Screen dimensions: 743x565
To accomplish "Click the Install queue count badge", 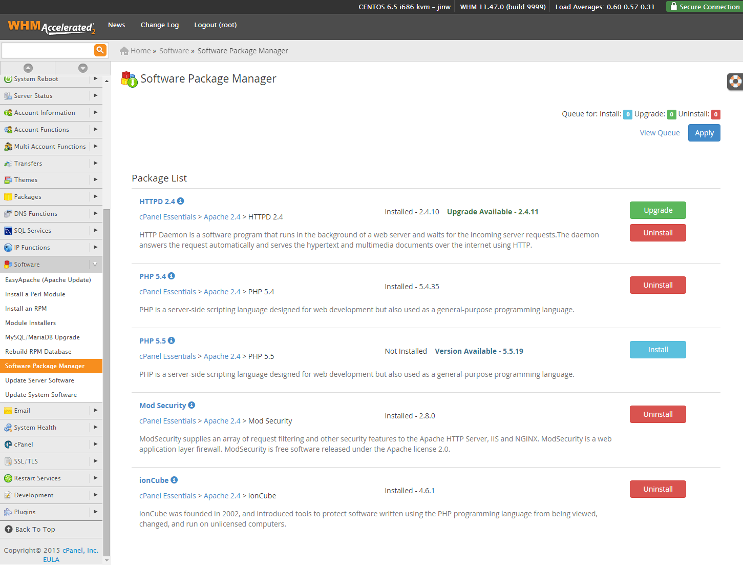I will click(x=628, y=114).
